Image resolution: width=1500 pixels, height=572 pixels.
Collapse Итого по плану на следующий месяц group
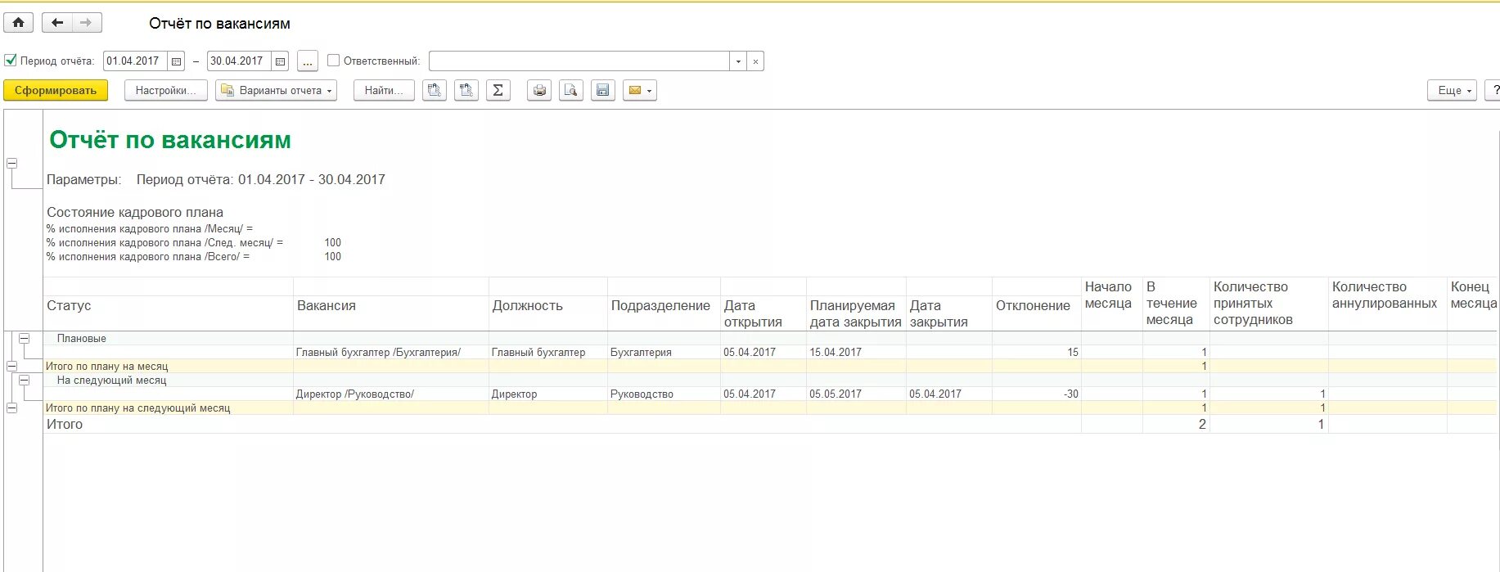(x=12, y=408)
